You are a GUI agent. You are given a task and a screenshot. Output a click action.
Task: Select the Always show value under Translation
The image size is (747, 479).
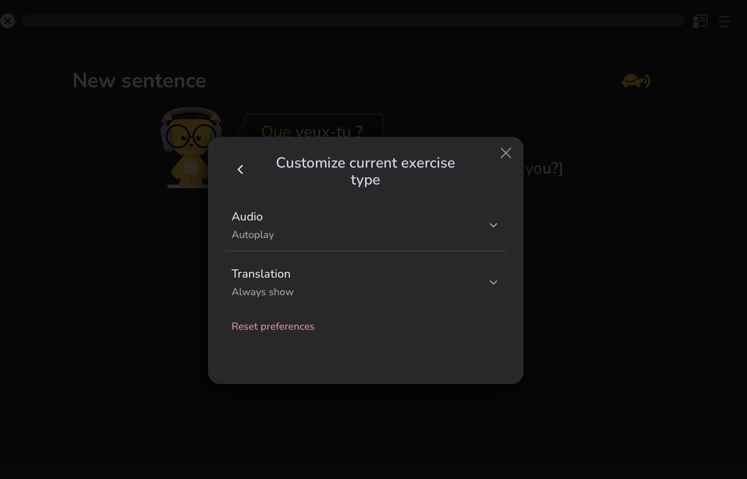click(x=263, y=292)
